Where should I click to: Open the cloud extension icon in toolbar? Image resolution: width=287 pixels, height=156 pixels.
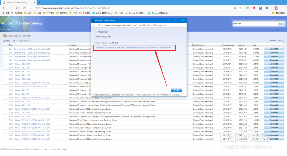point(267,8)
